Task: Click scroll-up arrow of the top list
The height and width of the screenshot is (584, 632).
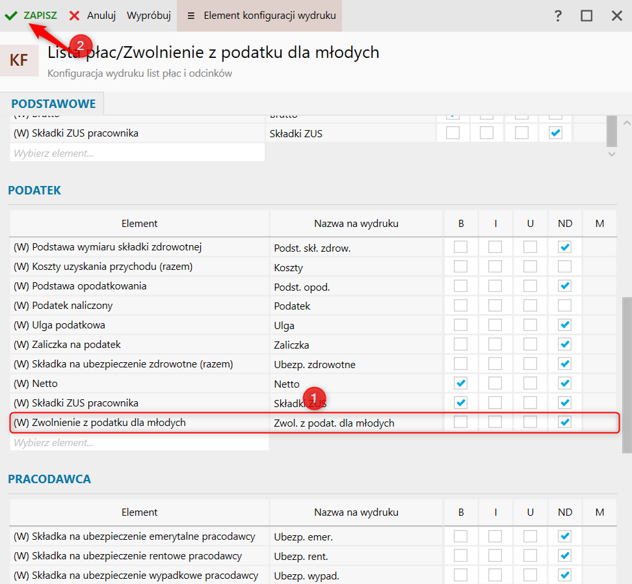Action: [627, 123]
